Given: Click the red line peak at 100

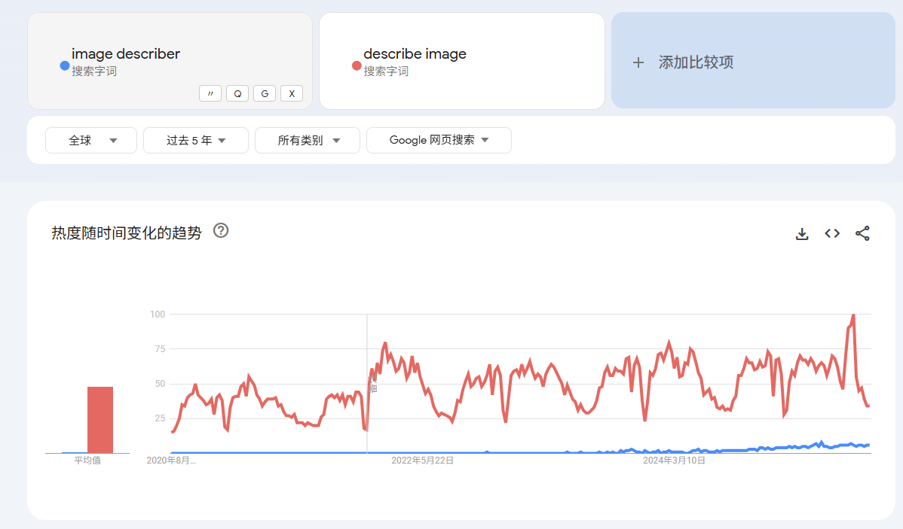Looking at the screenshot, I should point(853,315).
